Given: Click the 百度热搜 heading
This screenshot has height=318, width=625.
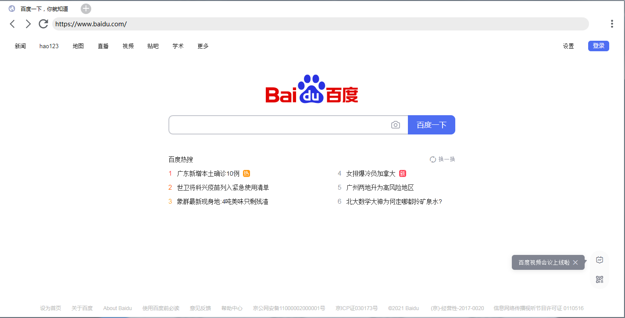Looking at the screenshot, I should (x=181, y=159).
